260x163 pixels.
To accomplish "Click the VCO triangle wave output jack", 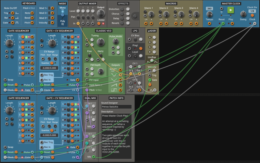I will click(x=120, y=80).
